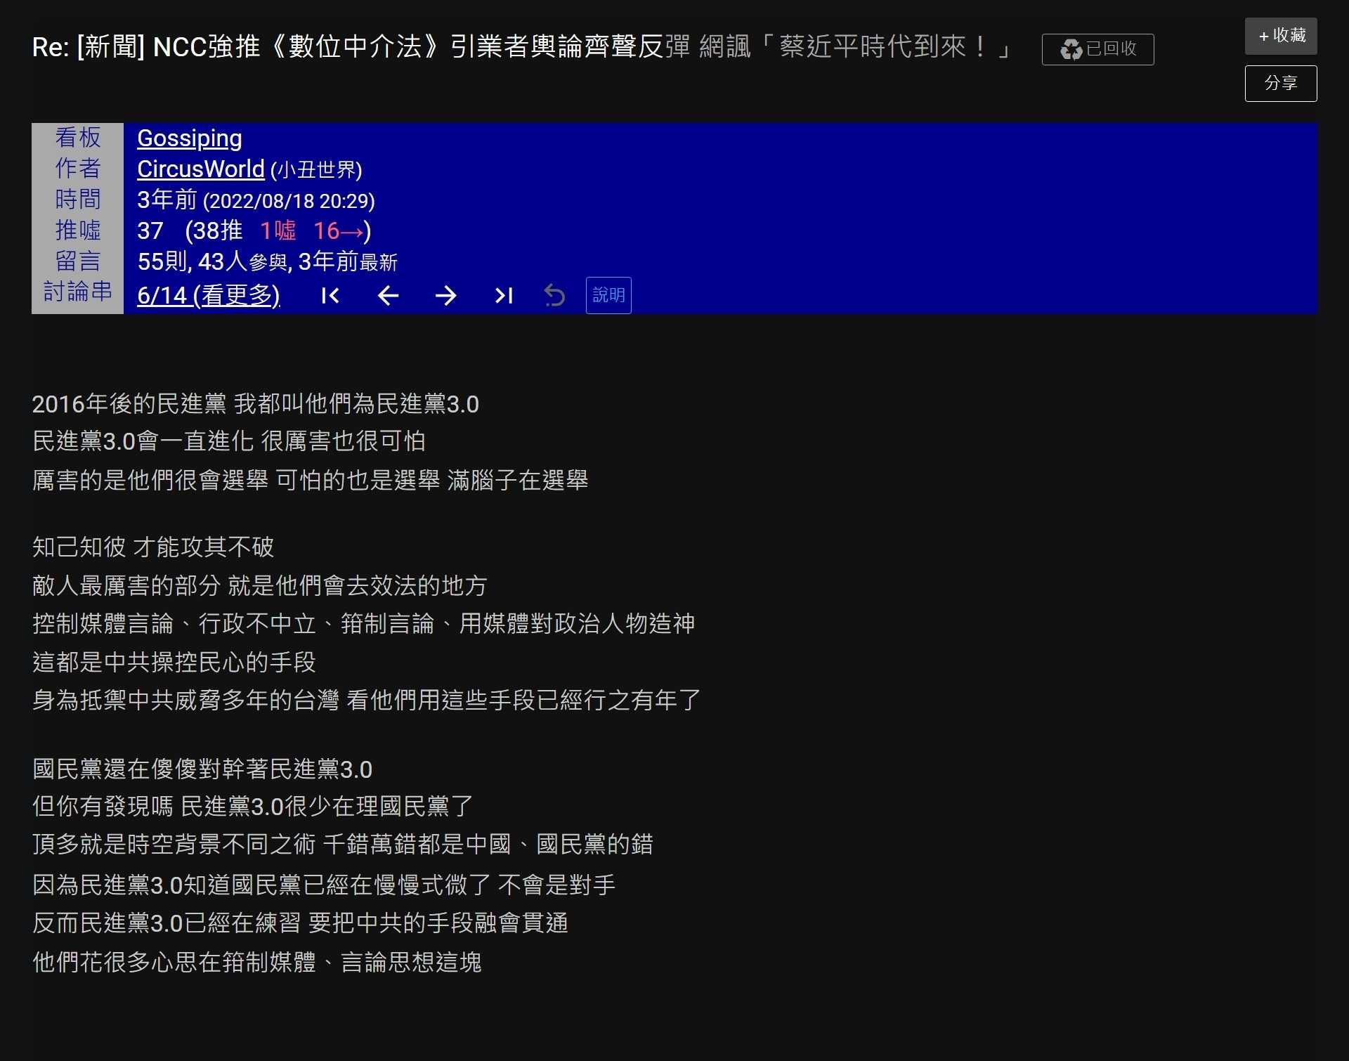Go to previous post in thread
The height and width of the screenshot is (1061, 1349).
click(388, 296)
